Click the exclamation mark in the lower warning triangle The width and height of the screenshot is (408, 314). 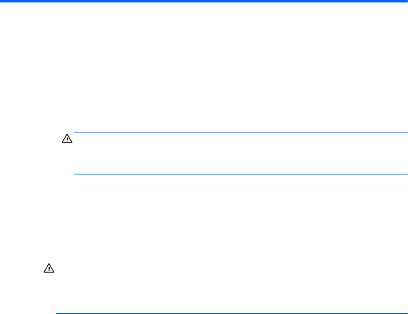(x=48, y=269)
